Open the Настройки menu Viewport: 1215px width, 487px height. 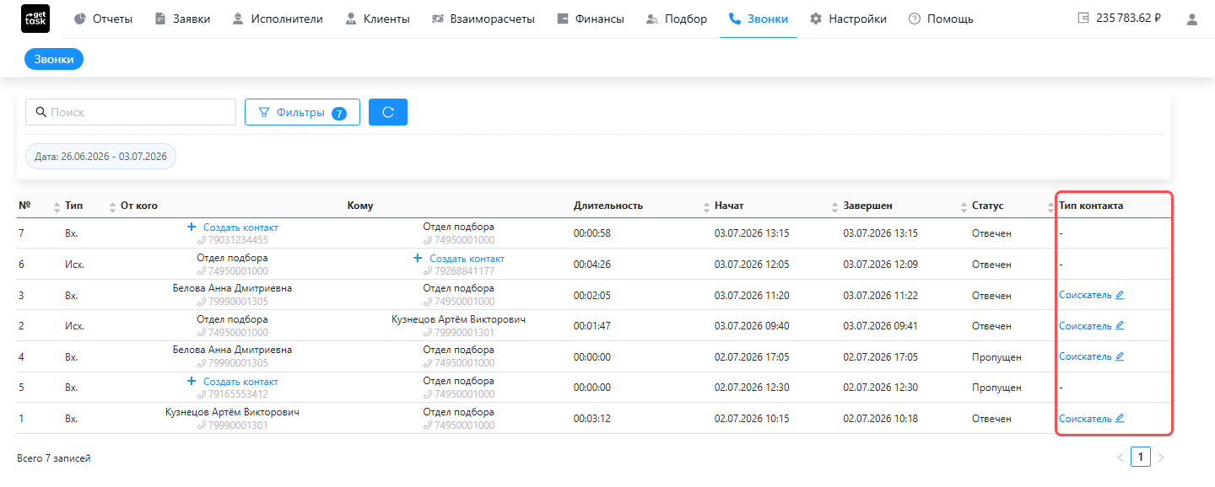click(848, 19)
